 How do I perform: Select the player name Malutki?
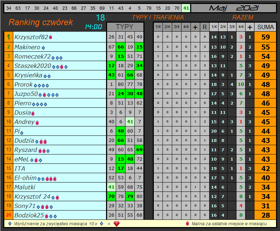point(25,187)
